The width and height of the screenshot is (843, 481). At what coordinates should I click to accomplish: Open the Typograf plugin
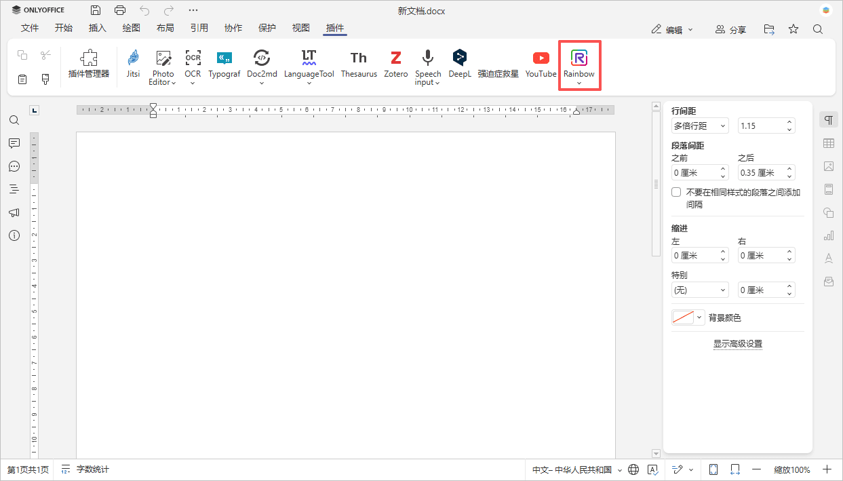click(x=224, y=64)
